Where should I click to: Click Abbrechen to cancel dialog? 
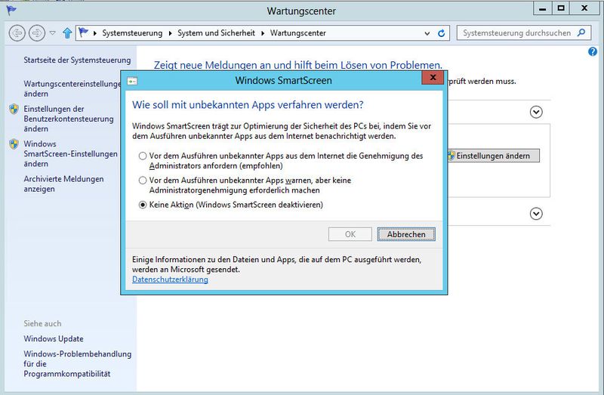[406, 234]
